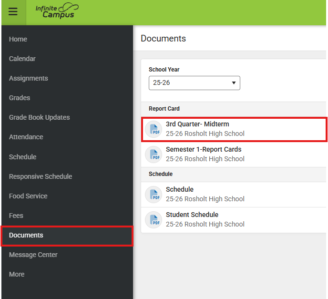Screen dimensions: 328x299
Task: Open Grade Book Updates
Action: [x=40, y=117]
